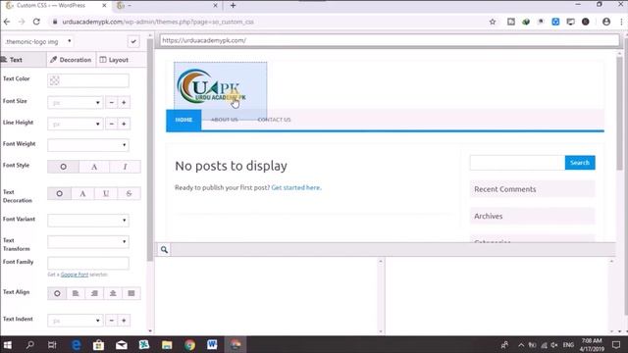Screen dimensions: 628x353
Task: Bookmark page with star icon
Action: [493, 22]
